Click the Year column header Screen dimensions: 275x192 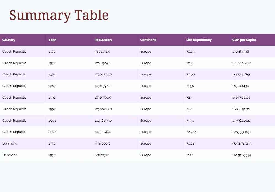coord(52,40)
